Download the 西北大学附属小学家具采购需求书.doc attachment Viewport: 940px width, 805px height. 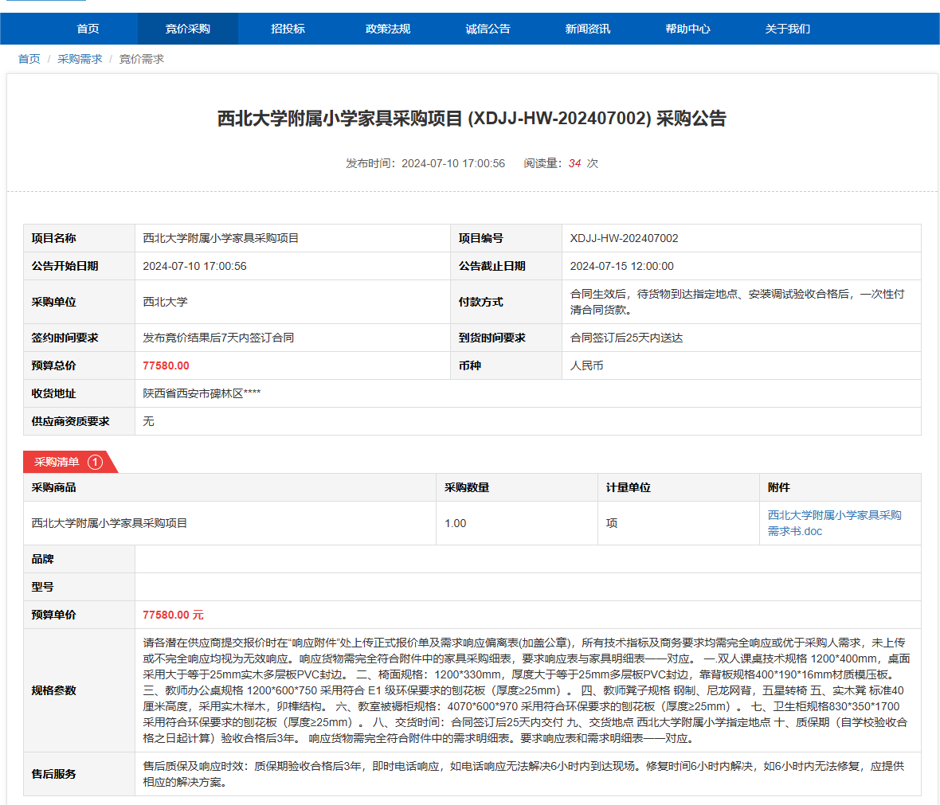coord(834,523)
